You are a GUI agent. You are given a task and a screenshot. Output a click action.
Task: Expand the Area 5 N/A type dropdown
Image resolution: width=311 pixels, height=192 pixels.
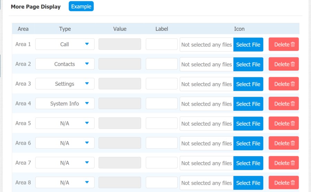coord(65,123)
